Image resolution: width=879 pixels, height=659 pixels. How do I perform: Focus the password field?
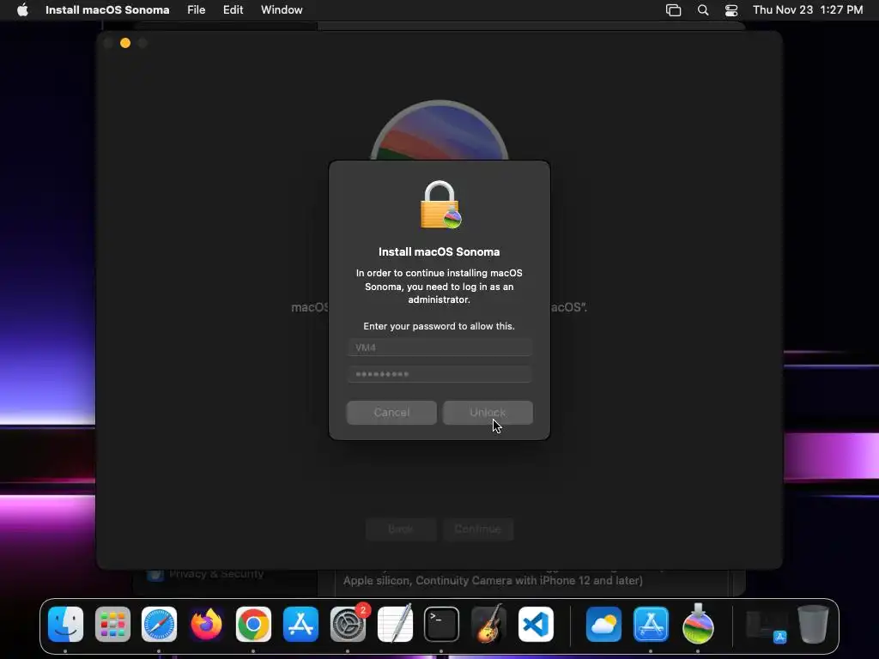(x=439, y=374)
